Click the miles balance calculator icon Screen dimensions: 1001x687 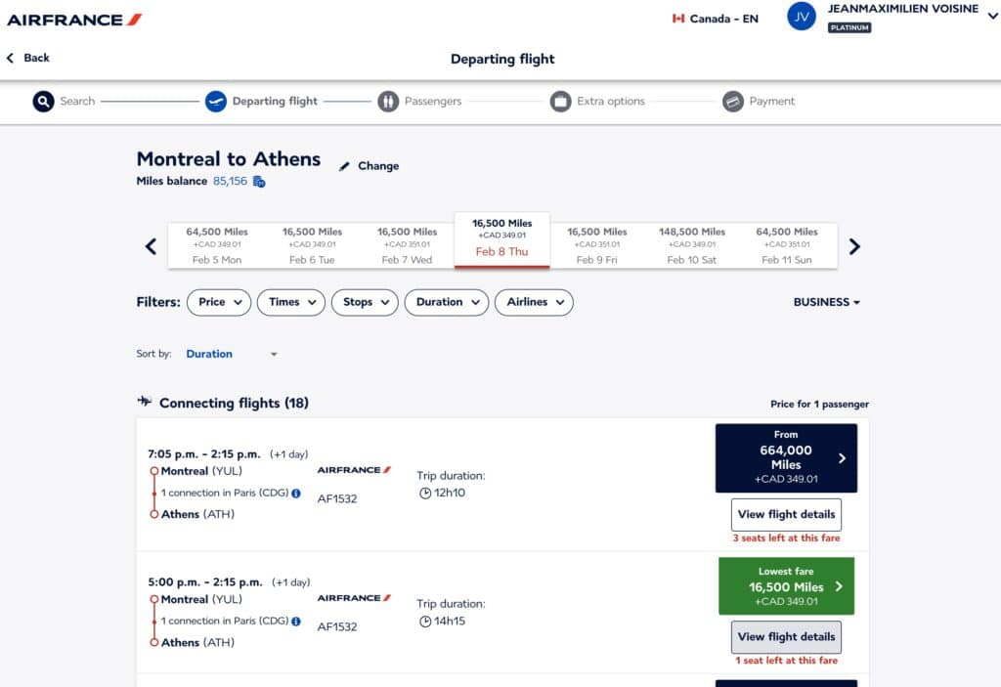[259, 182]
